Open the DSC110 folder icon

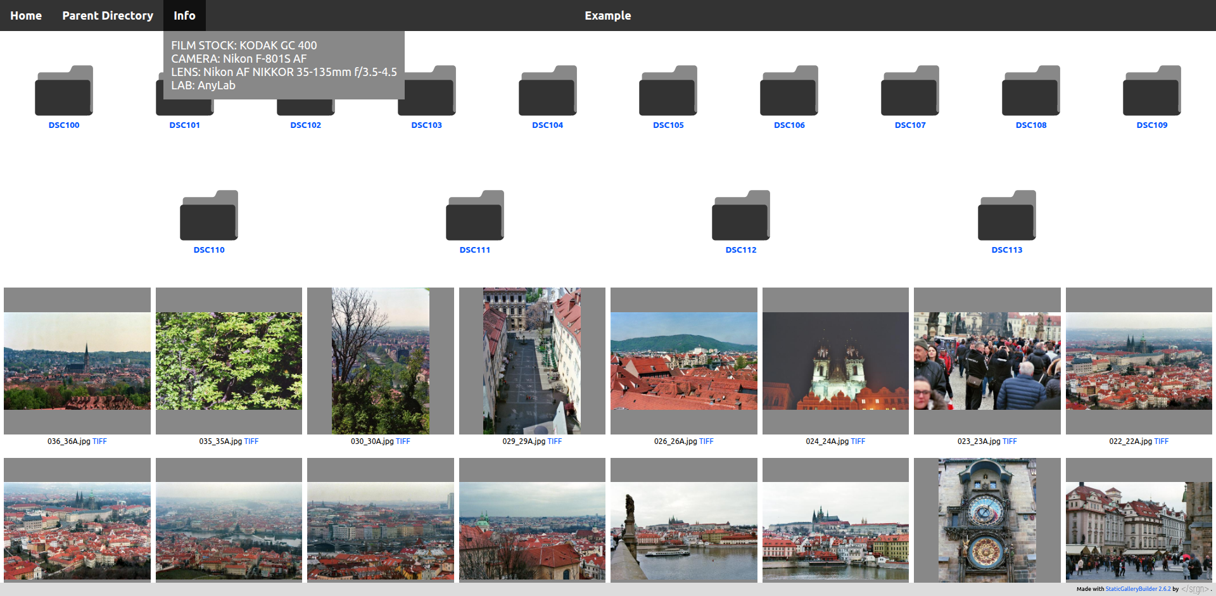209,215
